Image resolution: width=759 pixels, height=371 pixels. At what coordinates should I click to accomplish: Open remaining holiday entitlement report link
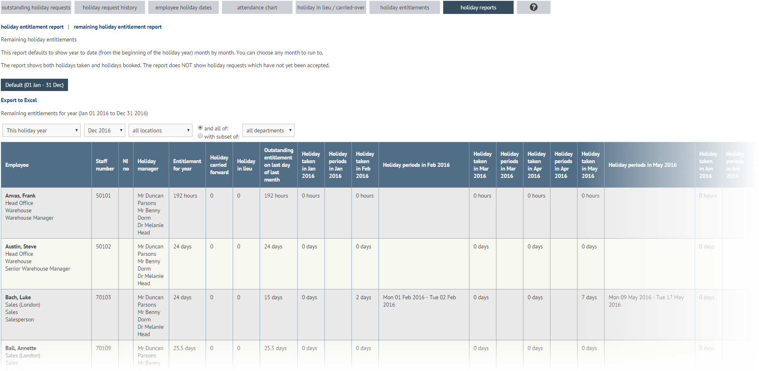(x=118, y=27)
